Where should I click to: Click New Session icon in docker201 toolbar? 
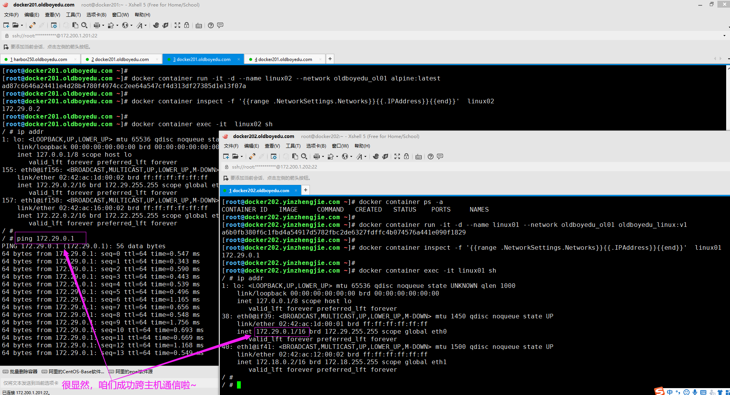6,25
